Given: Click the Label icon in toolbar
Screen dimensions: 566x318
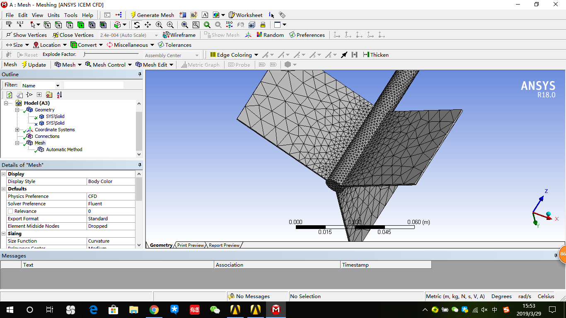Looking at the screenshot, I should coord(9,25).
